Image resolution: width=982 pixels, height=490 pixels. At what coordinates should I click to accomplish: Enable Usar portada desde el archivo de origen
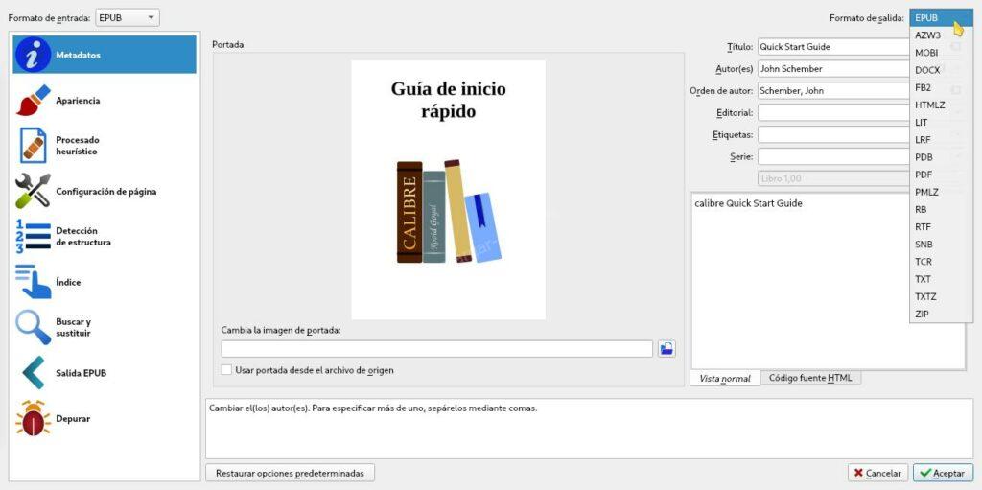point(226,370)
